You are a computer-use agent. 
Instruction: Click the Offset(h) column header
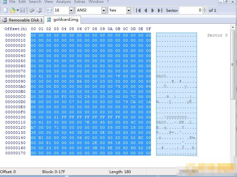pos(16,29)
